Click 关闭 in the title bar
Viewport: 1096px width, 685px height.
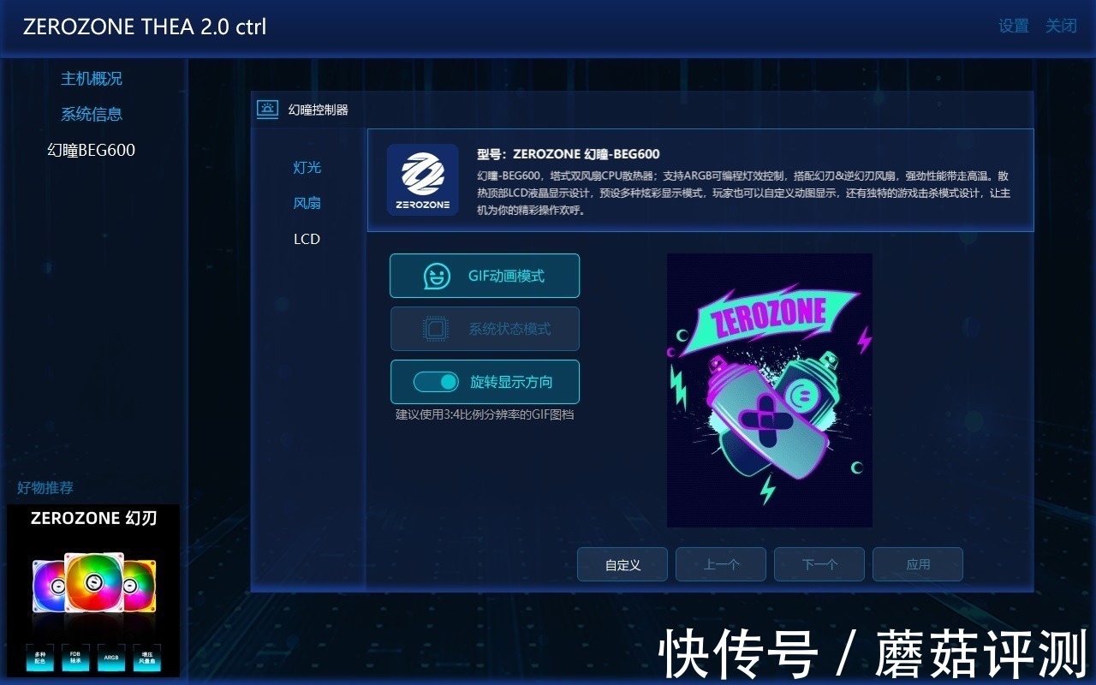(x=1061, y=27)
